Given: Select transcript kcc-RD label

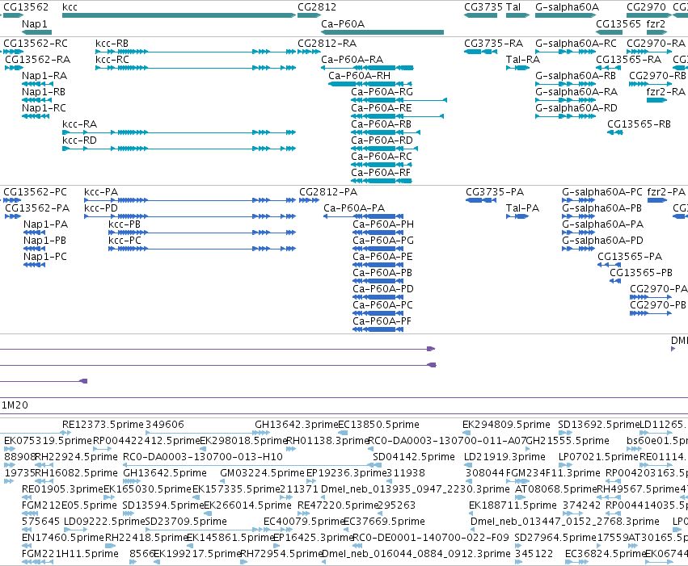Looking at the screenshot, I should (79, 140).
